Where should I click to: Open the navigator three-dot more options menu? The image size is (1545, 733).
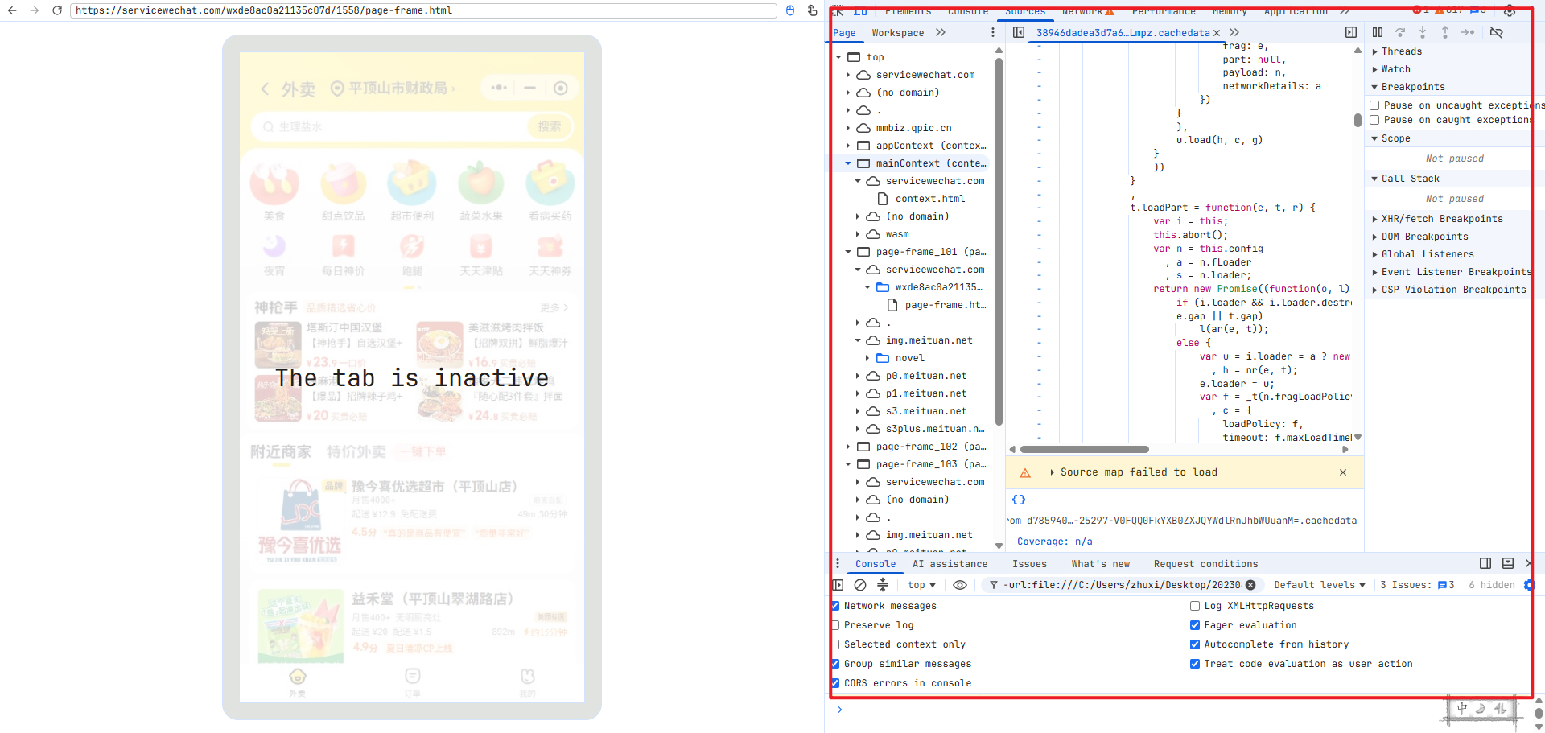[x=993, y=32]
